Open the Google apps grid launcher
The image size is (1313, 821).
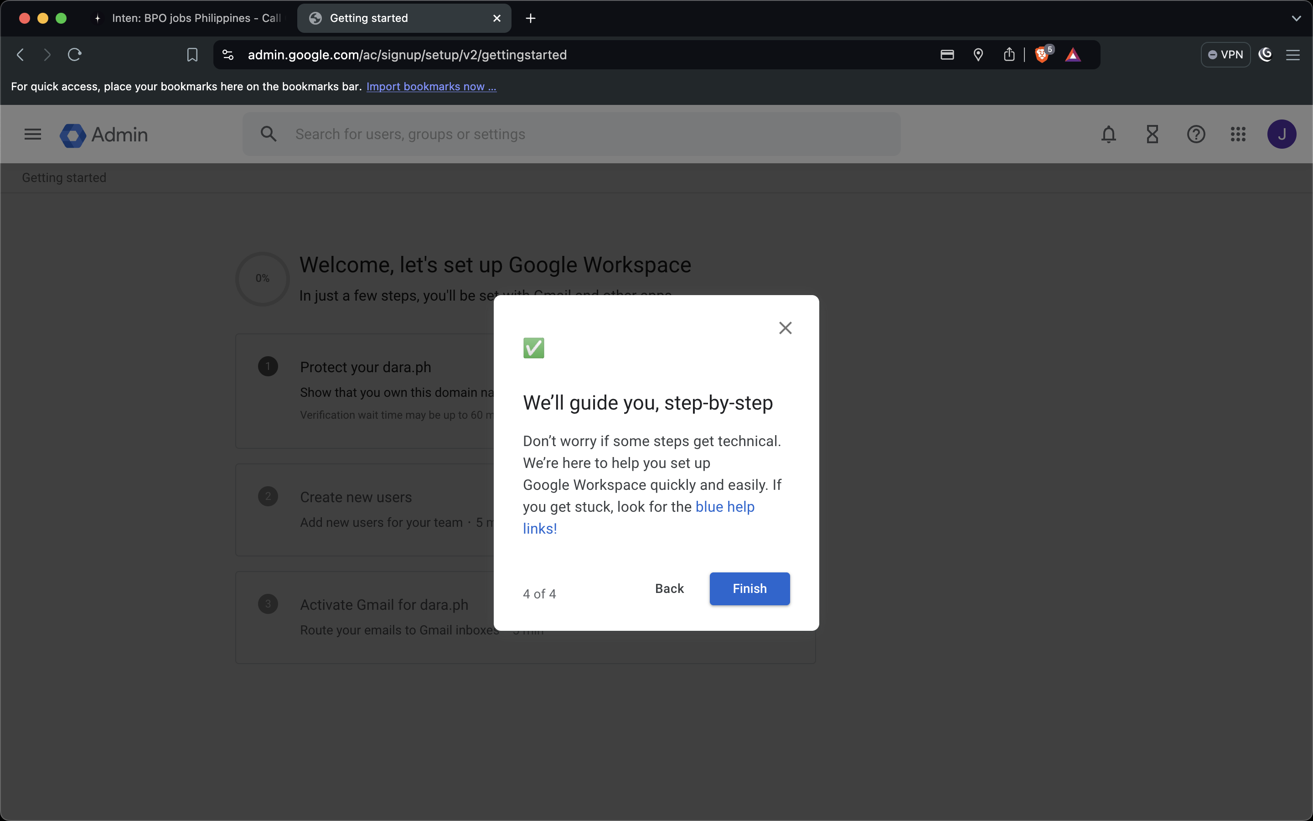coord(1238,134)
